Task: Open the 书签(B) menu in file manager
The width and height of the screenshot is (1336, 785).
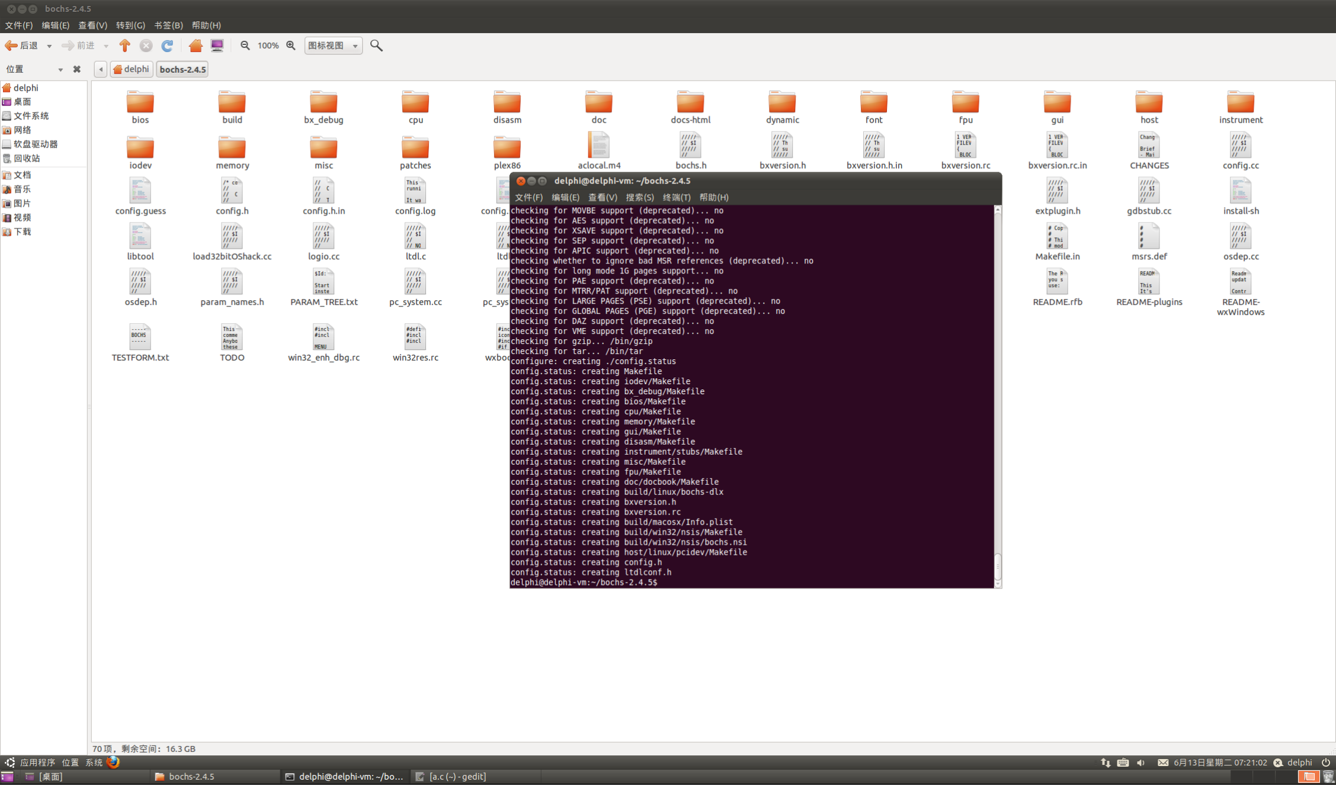Action: [x=168, y=25]
